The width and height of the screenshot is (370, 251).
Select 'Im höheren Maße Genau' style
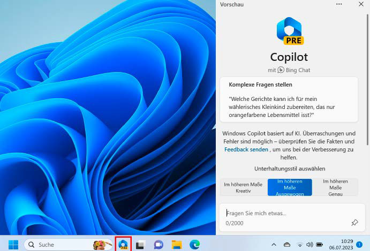click(335, 187)
